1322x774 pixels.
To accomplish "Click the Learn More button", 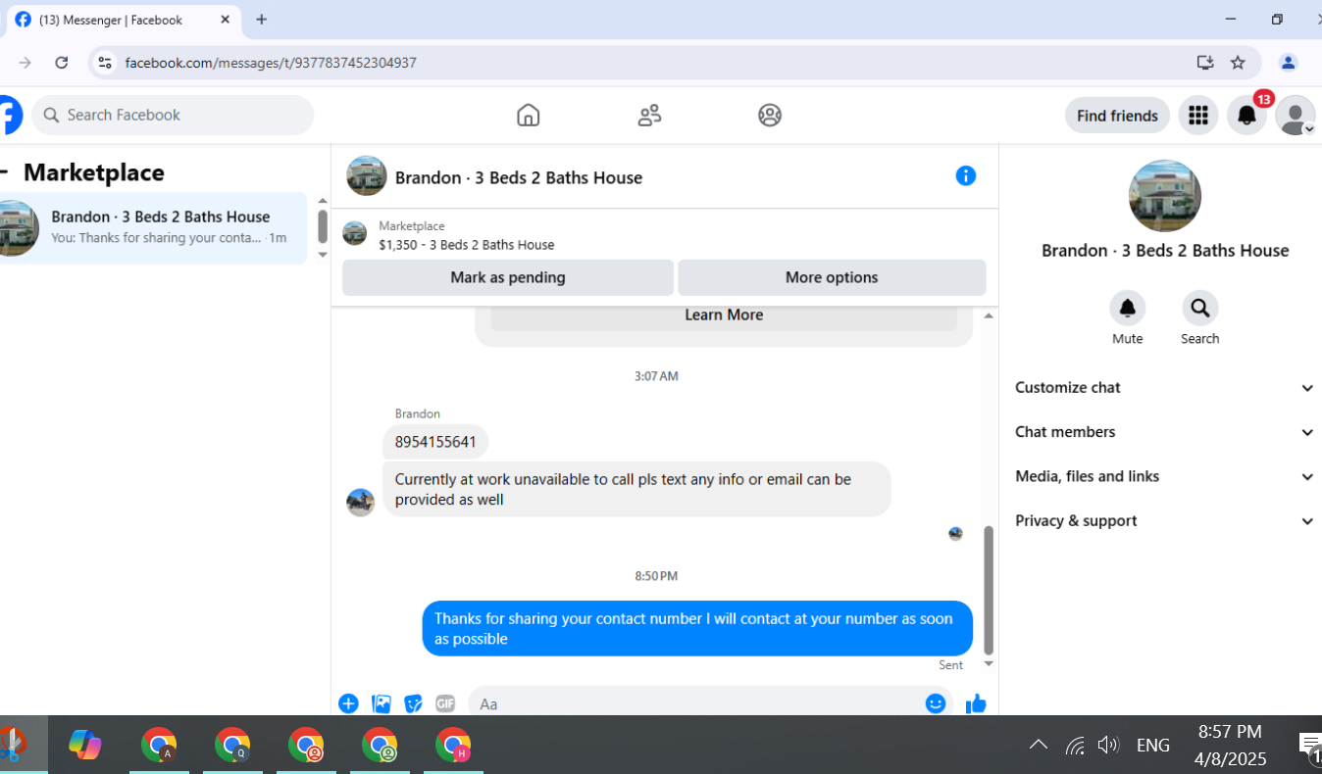I will point(724,315).
